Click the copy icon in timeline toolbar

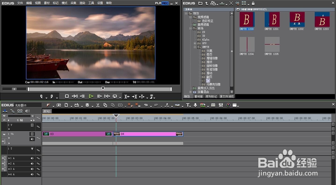point(105,105)
